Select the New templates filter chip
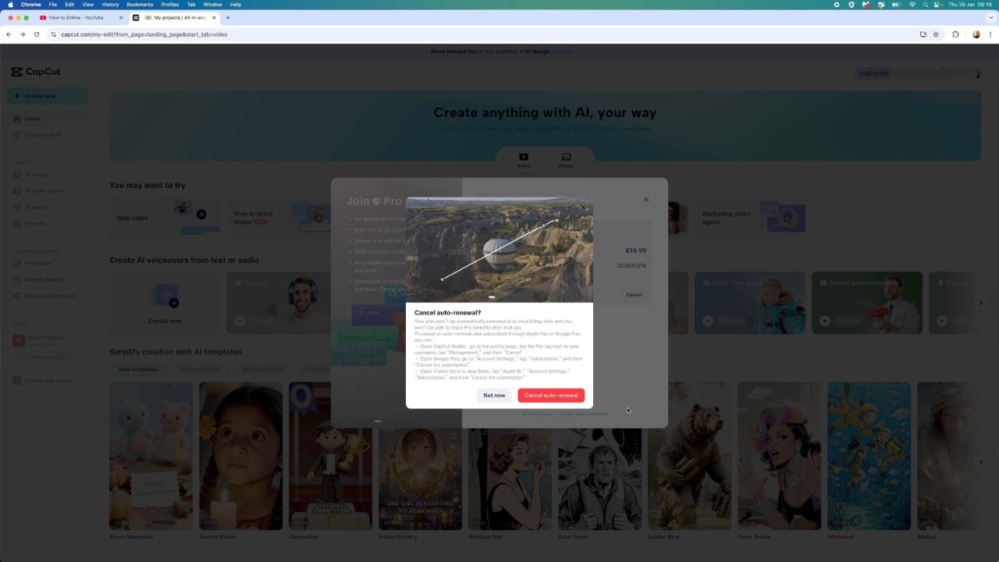The height and width of the screenshot is (562, 999). (137, 369)
